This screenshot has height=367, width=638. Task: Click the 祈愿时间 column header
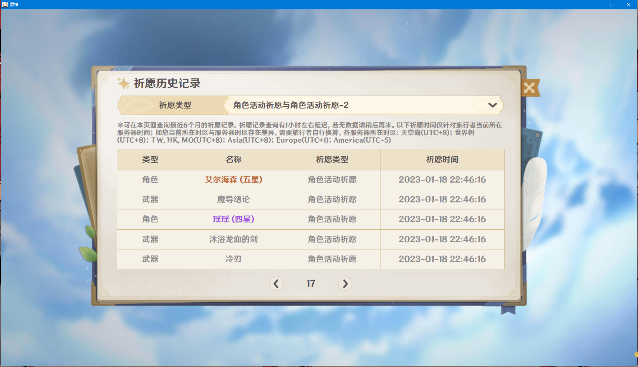[442, 160]
